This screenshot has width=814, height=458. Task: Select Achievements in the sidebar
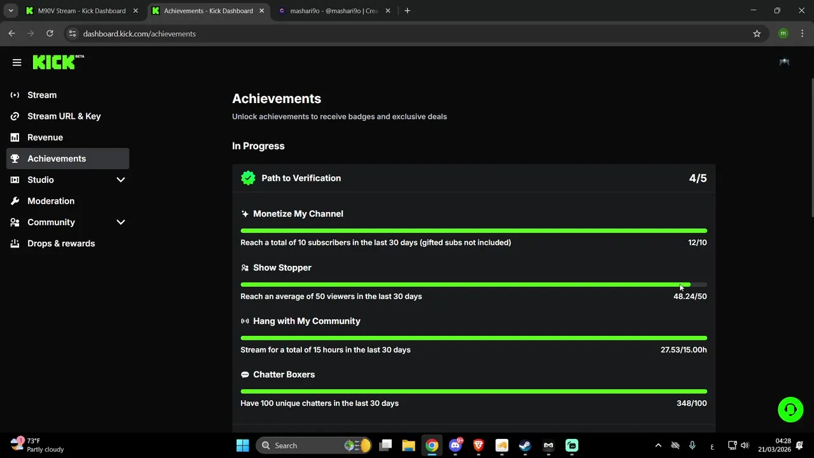(67, 158)
